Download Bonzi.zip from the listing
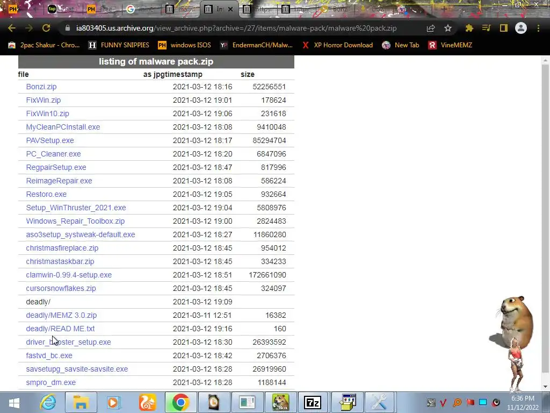Viewport: 550px width, 413px height. 41,87
